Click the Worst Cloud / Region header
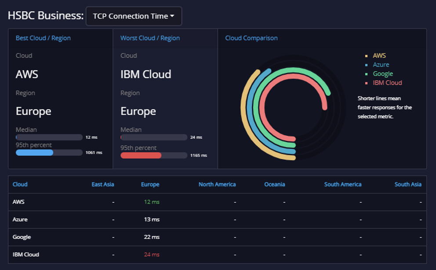The image size is (436, 270). point(150,38)
